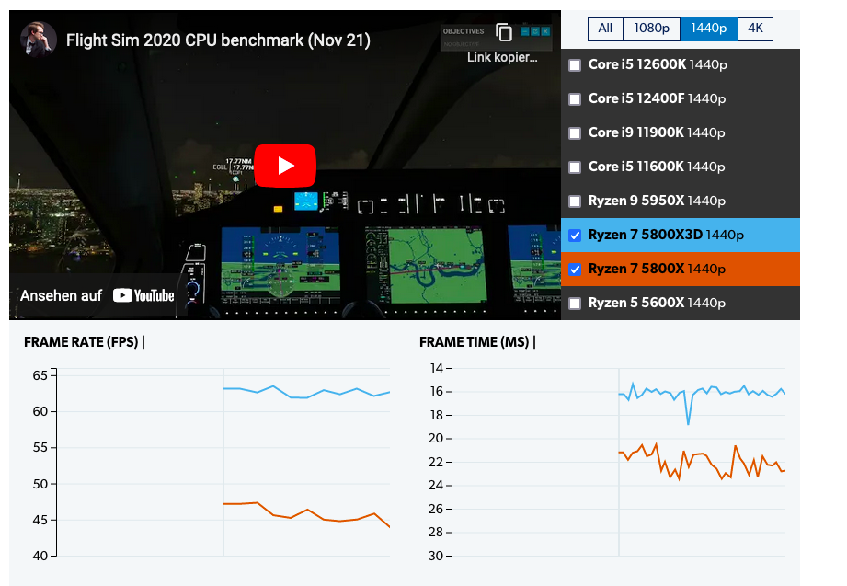Play the Flight Sim 2020 benchmark video

[285, 166]
